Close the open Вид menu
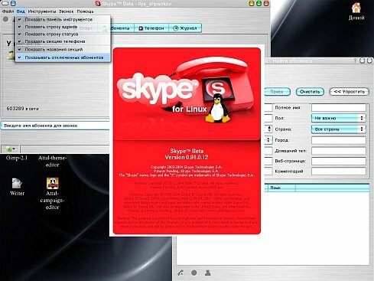Viewport: 374px width, 281px height. [21, 11]
